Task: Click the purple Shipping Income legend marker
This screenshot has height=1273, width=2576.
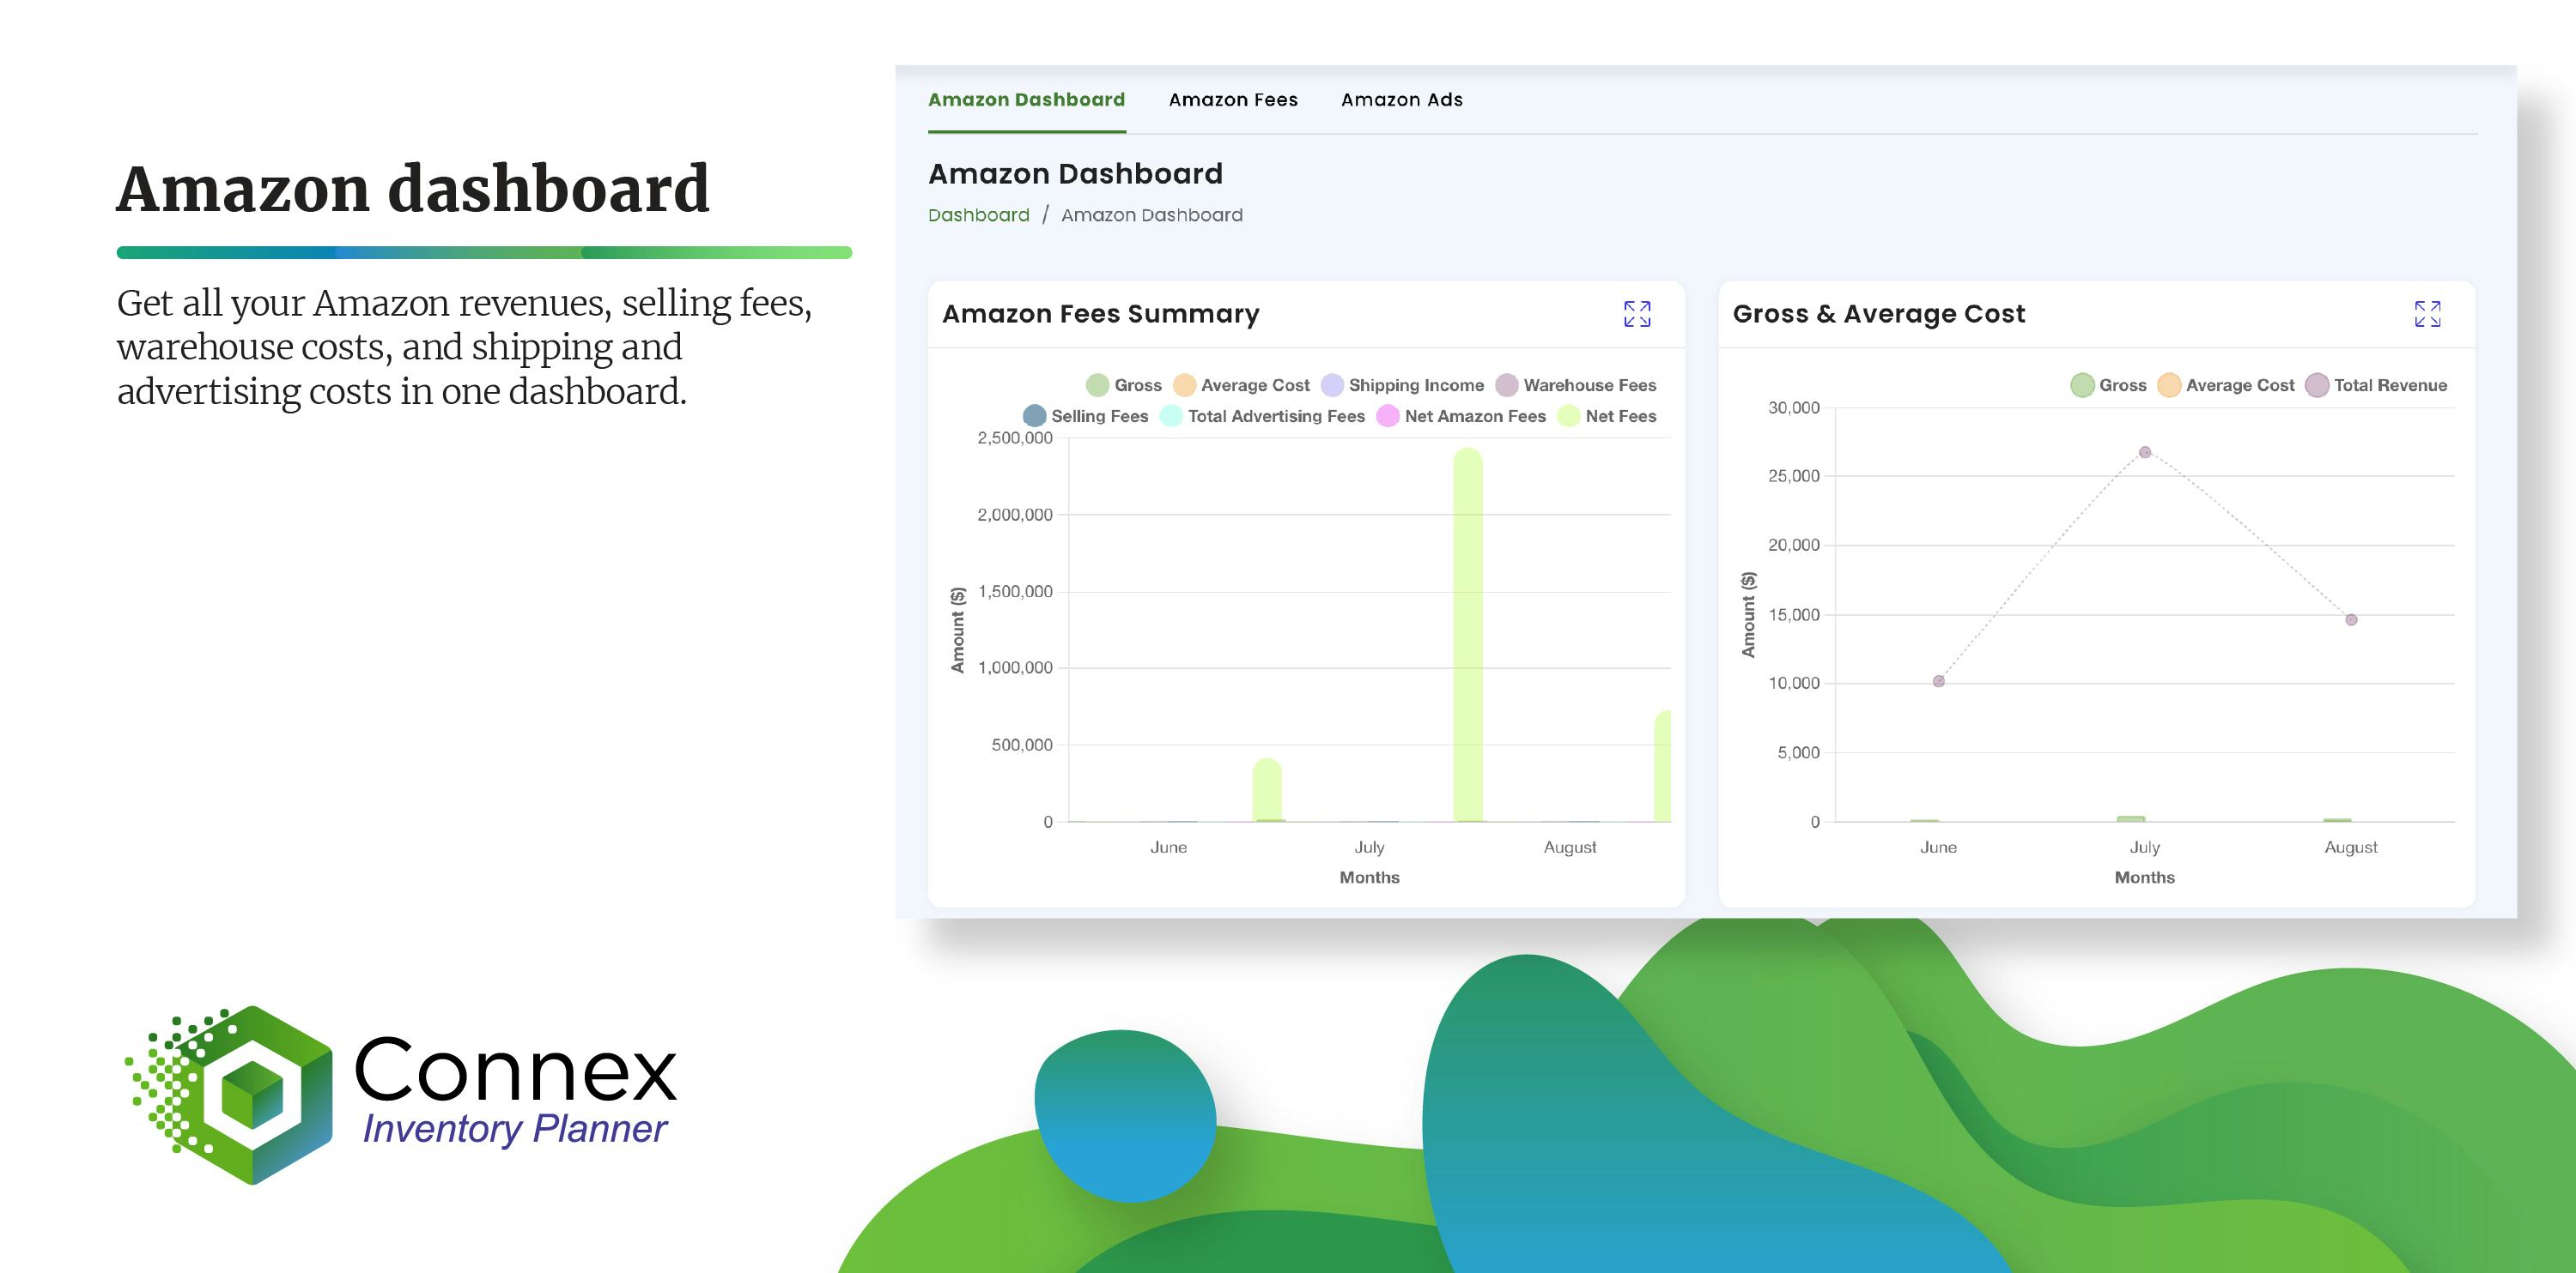Action: (x=1332, y=384)
